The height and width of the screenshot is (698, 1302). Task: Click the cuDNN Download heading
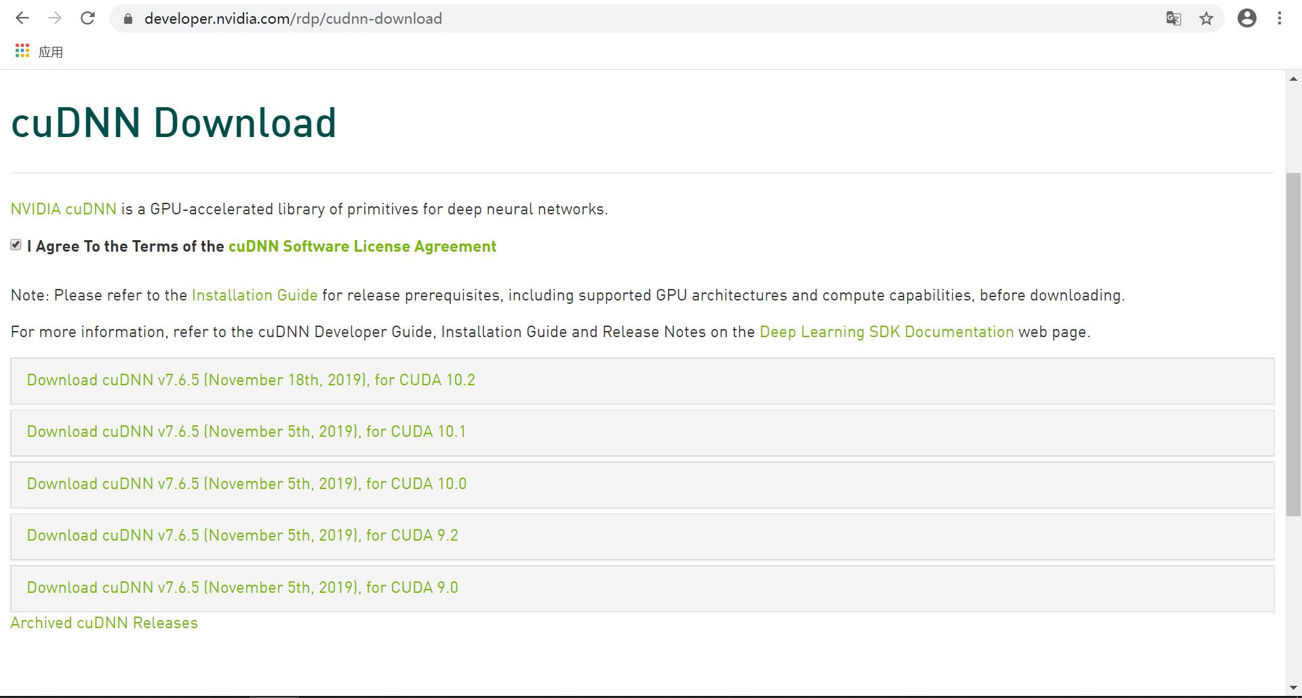click(174, 123)
